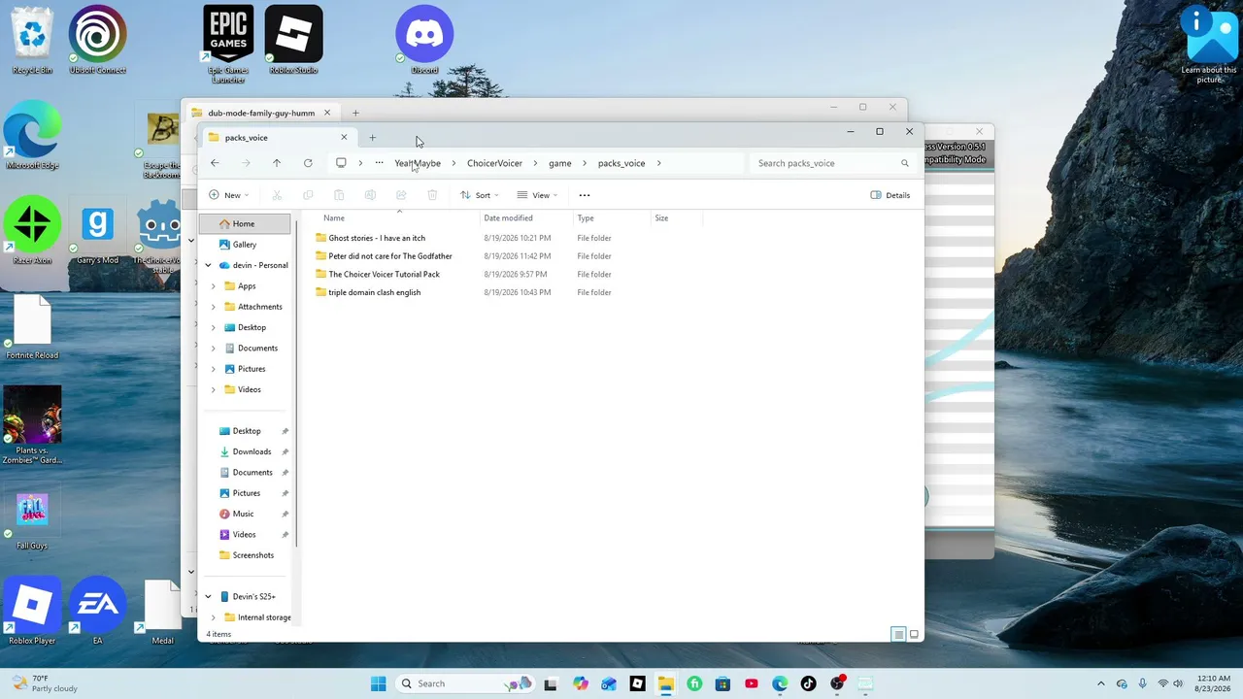Open YouTube app in taskbar
This screenshot has width=1243, height=699.
click(751, 683)
